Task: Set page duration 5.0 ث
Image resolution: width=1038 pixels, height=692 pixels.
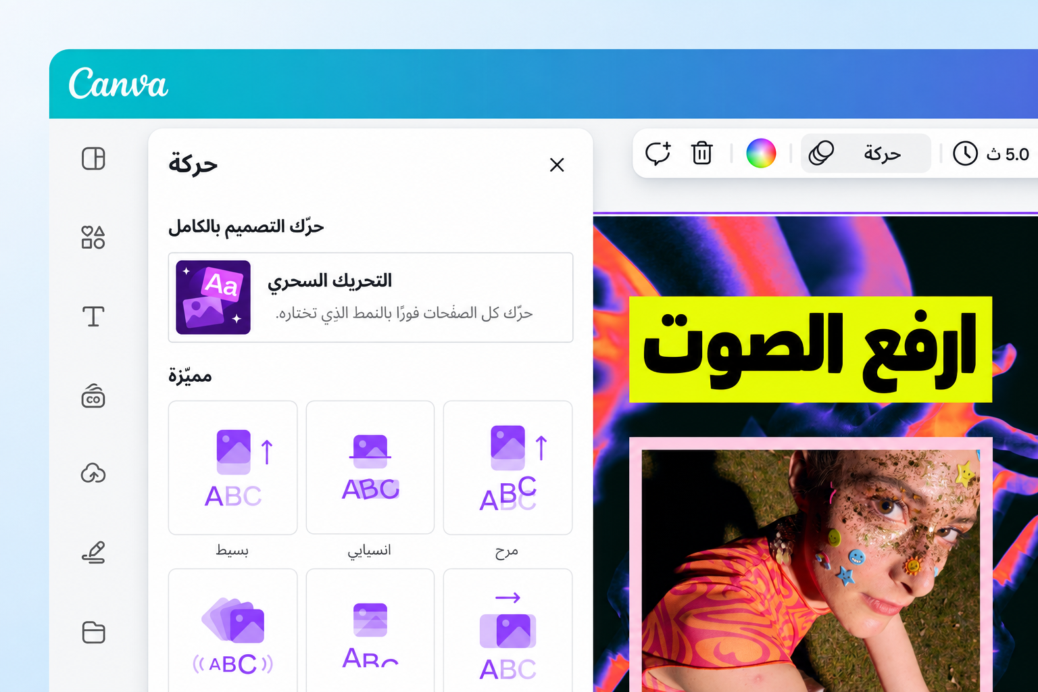Action: click(x=991, y=153)
